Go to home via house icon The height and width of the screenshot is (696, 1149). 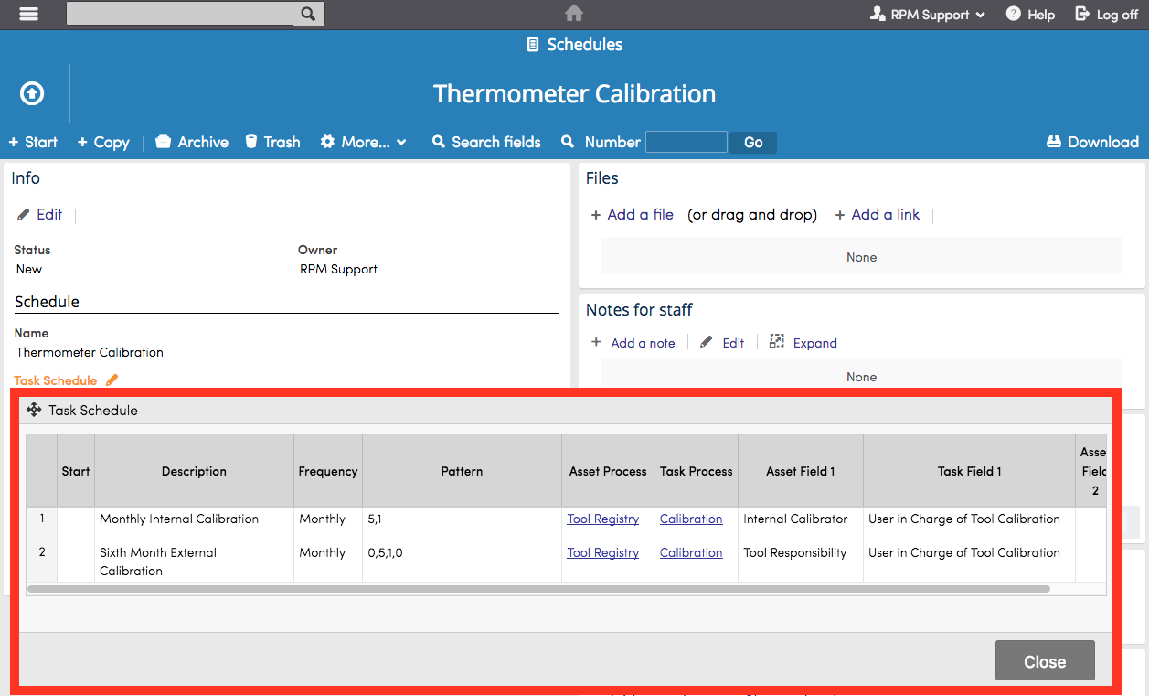click(574, 13)
